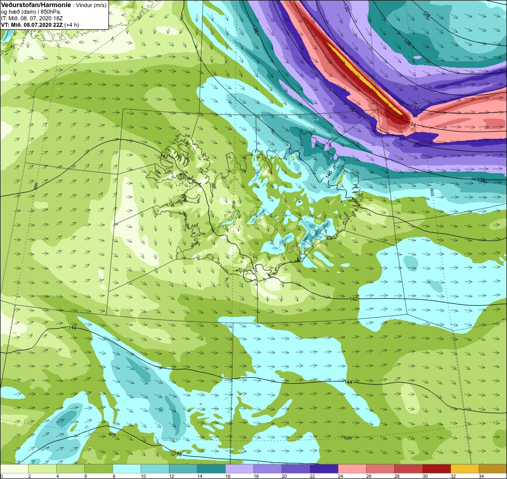
Task: Click the '146' height contour label
Action: [178, 454]
